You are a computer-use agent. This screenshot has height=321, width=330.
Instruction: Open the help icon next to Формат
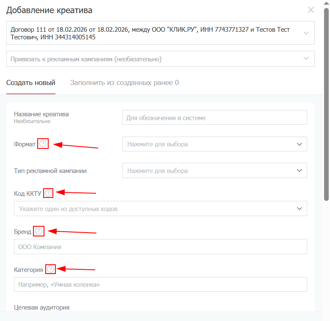pos(43,144)
